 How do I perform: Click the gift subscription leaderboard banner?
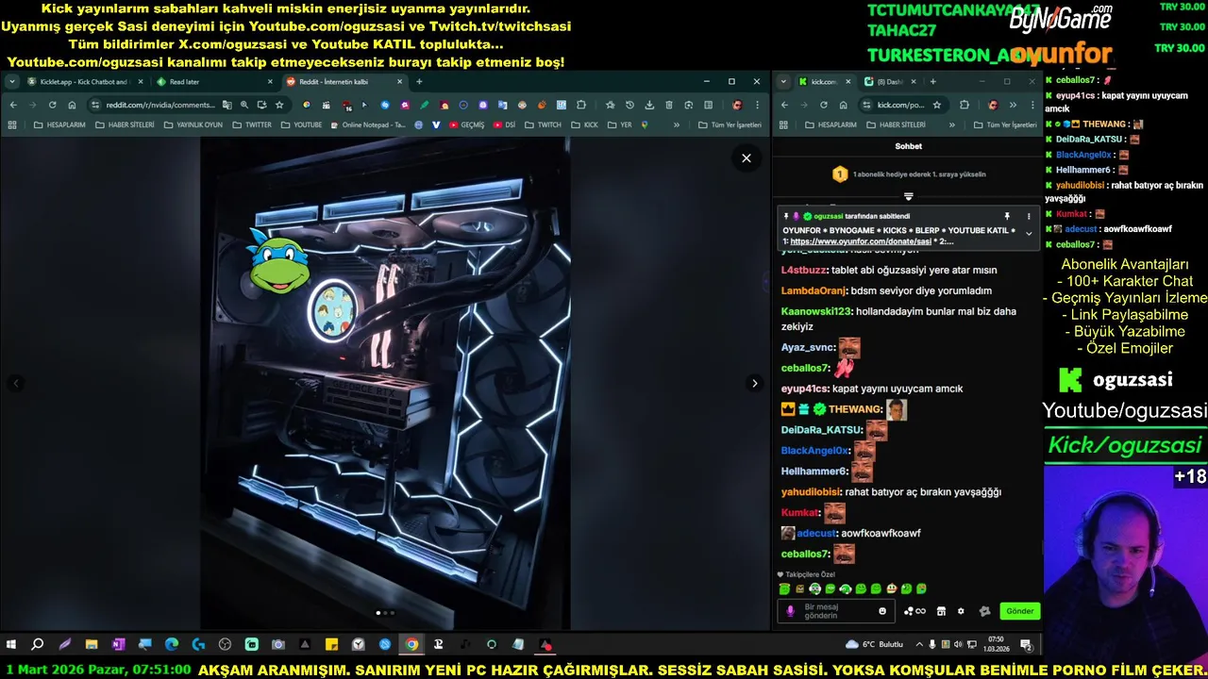(908, 174)
